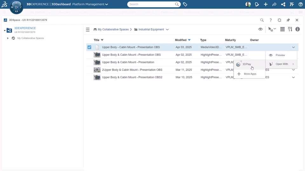
Task: Click thumbnail of Presentation OBS2 row
Action: pos(97,77)
